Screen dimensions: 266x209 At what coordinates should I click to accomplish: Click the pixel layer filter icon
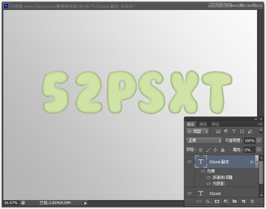(x=218, y=131)
